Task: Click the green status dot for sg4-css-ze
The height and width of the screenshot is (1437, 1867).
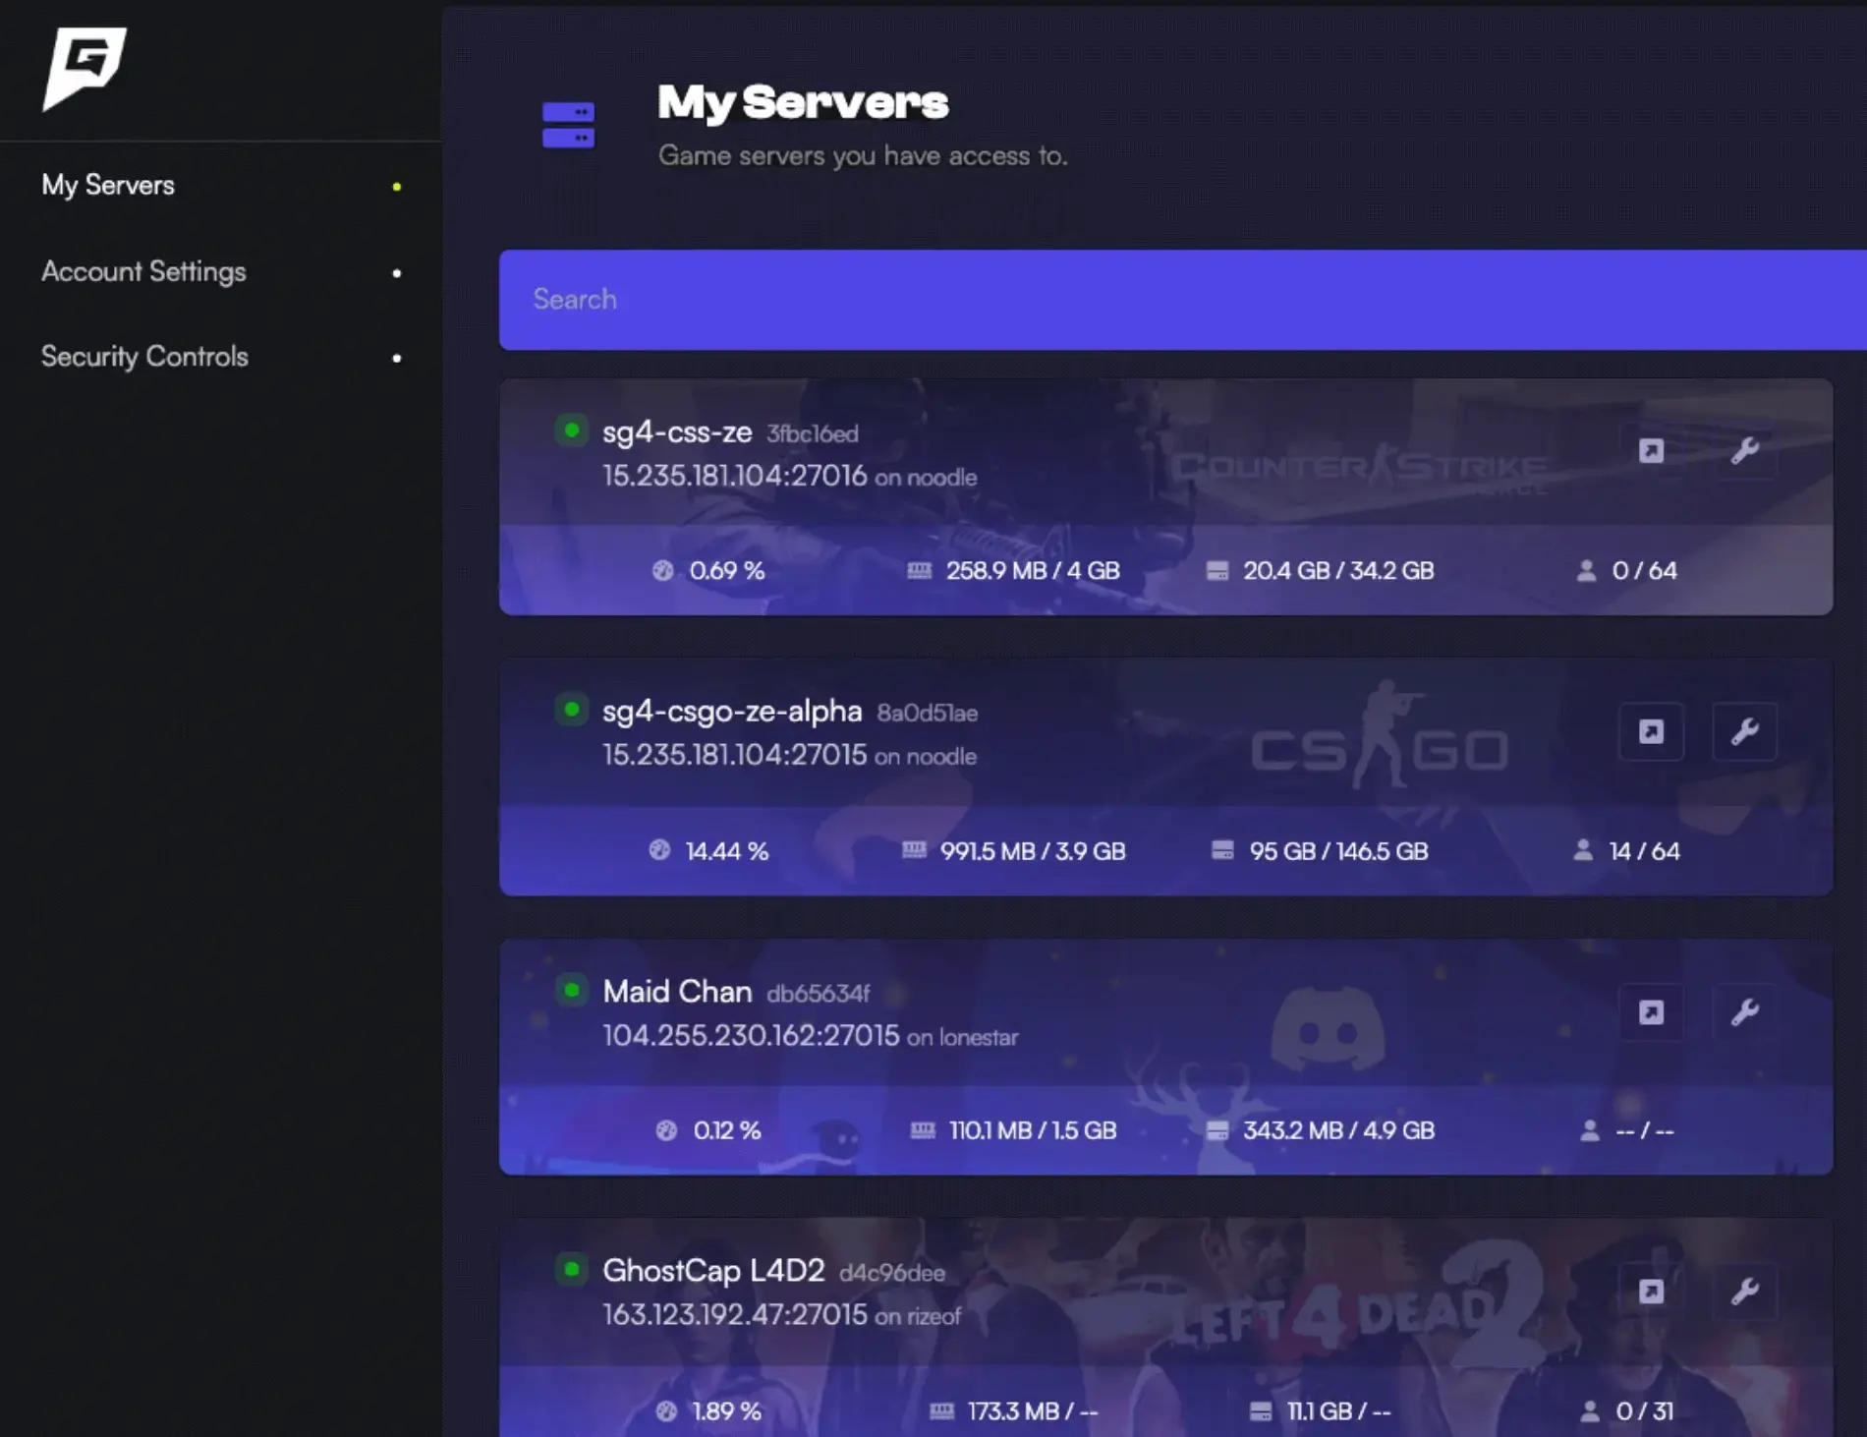Action: [571, 431]
